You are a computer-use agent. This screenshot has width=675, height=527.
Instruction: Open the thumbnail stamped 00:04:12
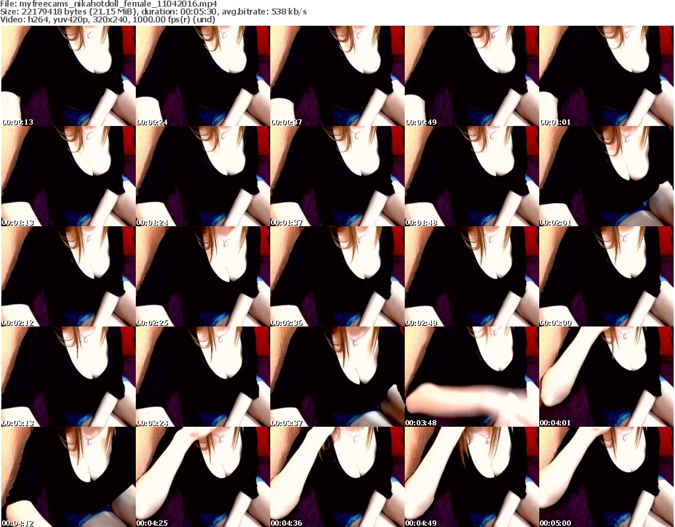point(68,477)
